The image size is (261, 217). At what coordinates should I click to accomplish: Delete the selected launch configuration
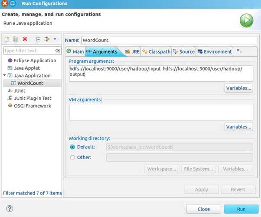pos(25,39)
